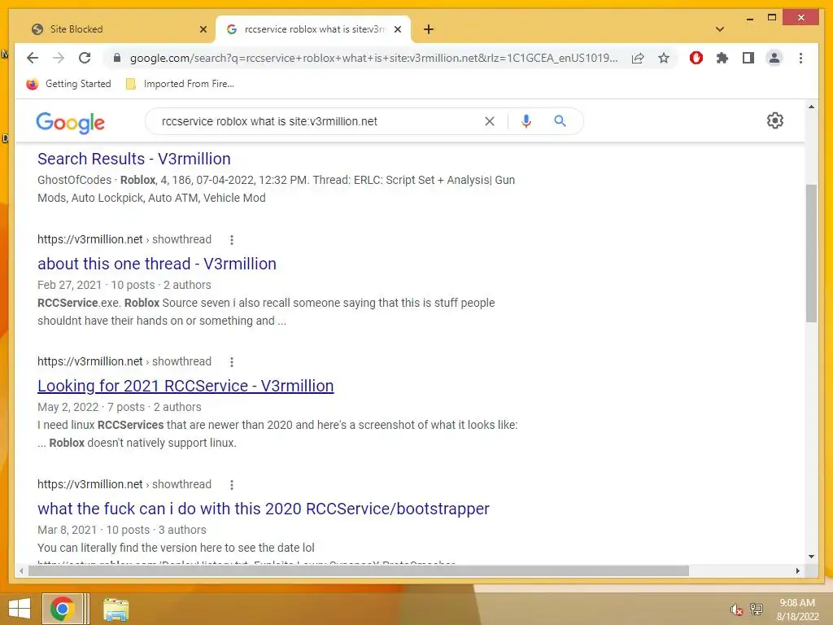Open the 2020 RCCService/bootstrapper result
This screenshot has width=833, height=625.
point(263,509)
